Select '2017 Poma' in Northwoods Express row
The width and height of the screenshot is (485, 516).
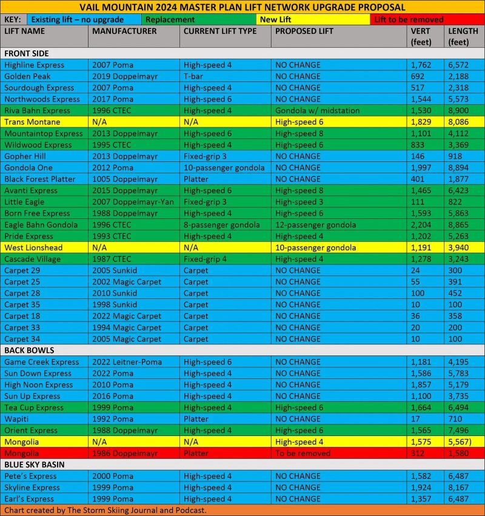pyautogui.click(x=113, y=99)
